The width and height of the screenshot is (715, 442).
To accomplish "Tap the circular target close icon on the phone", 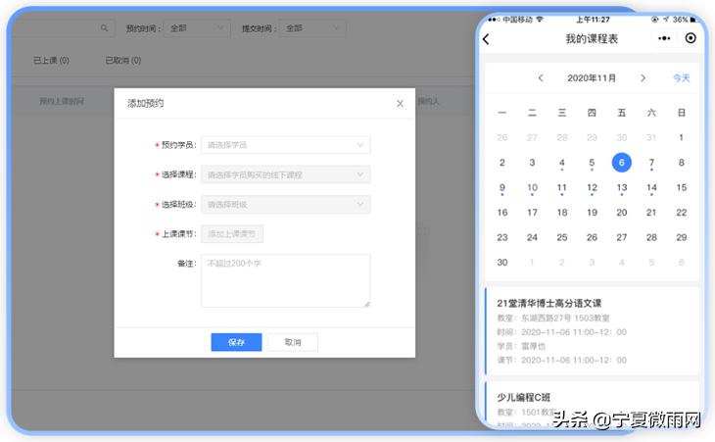I will coord(691,38).
